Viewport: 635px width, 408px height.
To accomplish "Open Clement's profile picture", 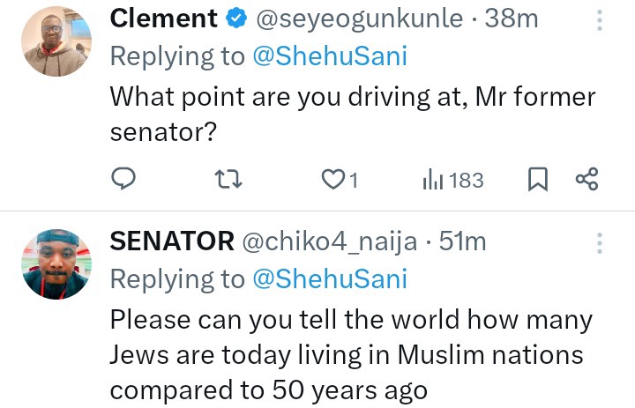I will point(56,42).
